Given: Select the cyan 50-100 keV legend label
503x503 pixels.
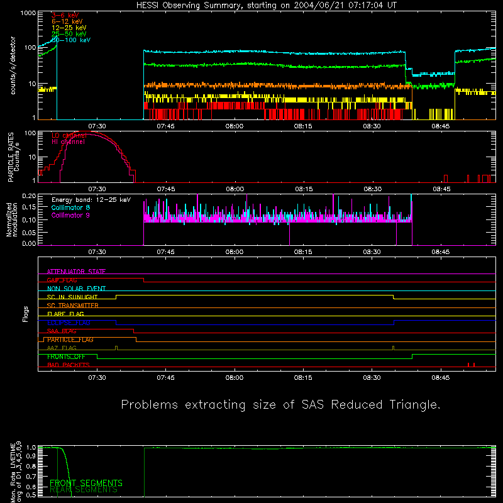Looking at the screenshot, I should click(x=71, y=40).
